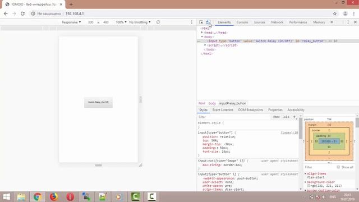359x202 pixels.
Task: Toggle the device toolbar icon
Action: coord(208,22)
